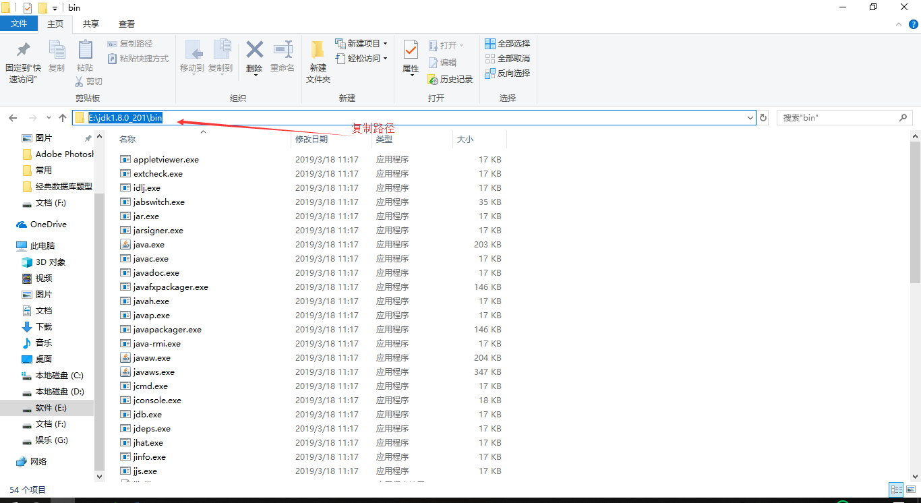Click Copy path (复制路径) in ribbon
Image resolution: width=921 pixels, height=503 pixels.
[130, 44]
